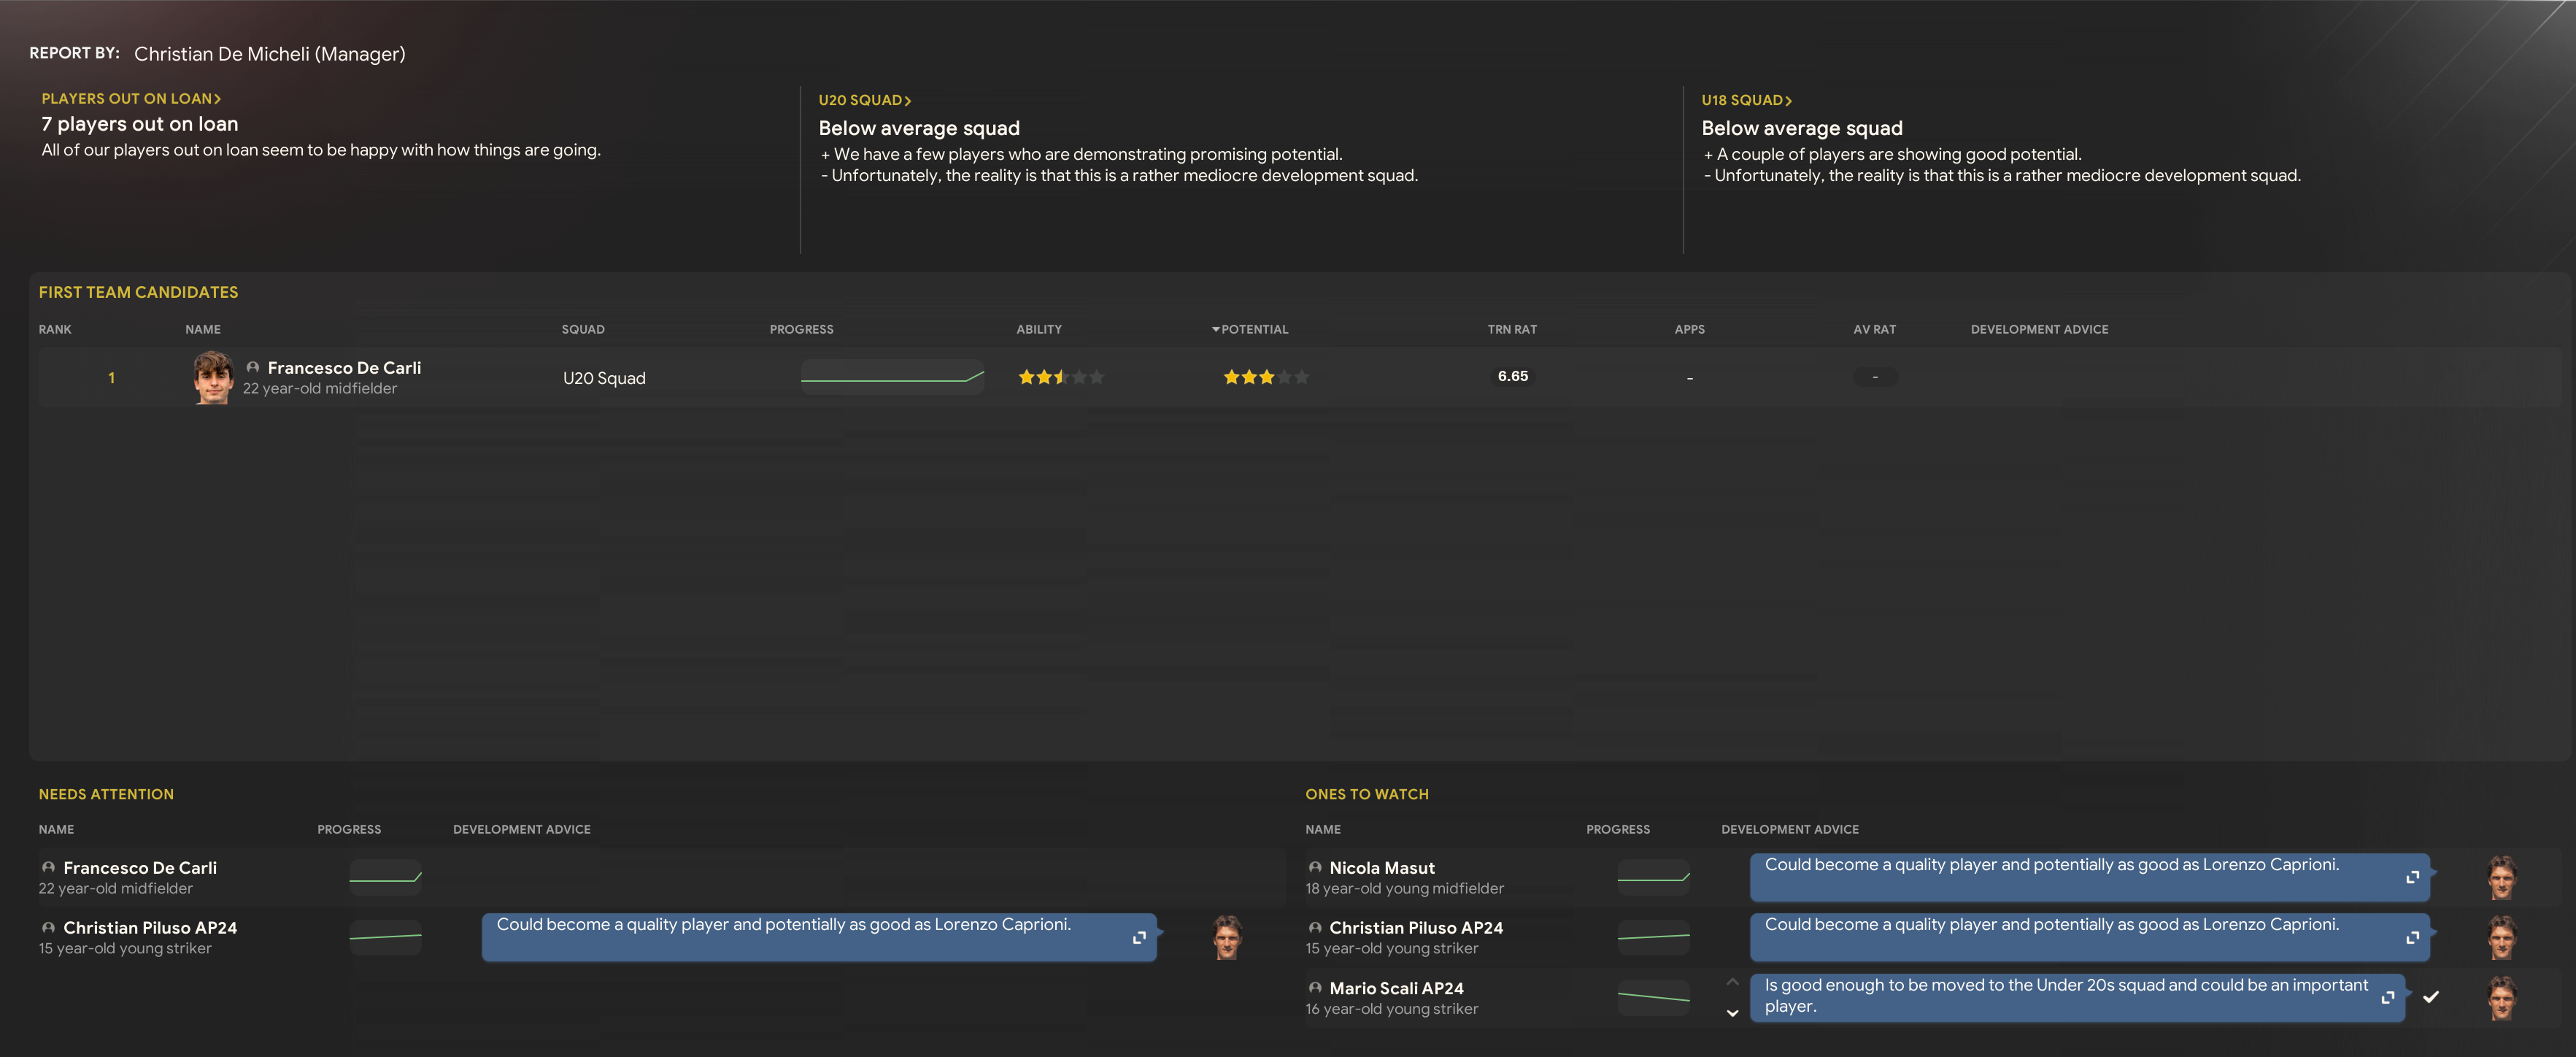Open Players Out On Loan section
Screen dimensions: 2576x1057
pos(131,98)
